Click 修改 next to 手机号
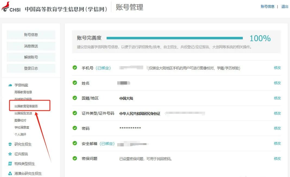Image resolution: width=290 pixels, height=177 pixels. pyautogui.click(x=277, y=68)
